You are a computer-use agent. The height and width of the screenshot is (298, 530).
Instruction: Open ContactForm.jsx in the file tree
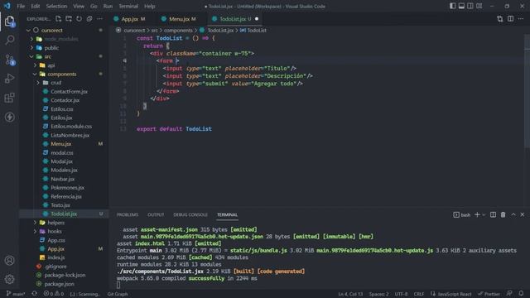69,92
